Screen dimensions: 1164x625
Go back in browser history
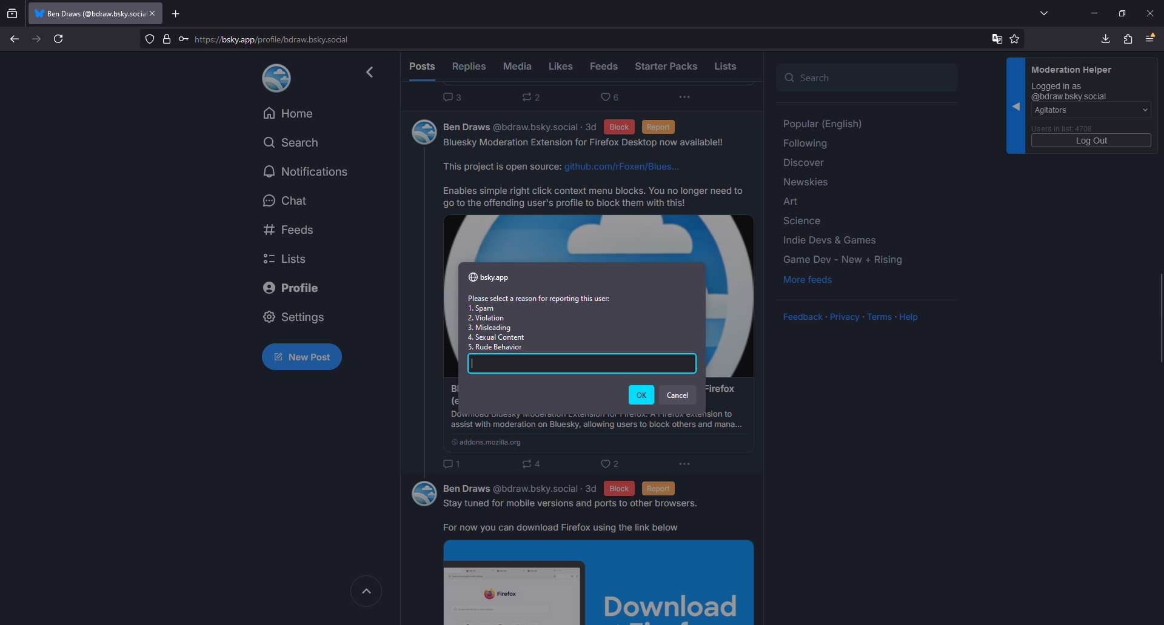point(15,39)
